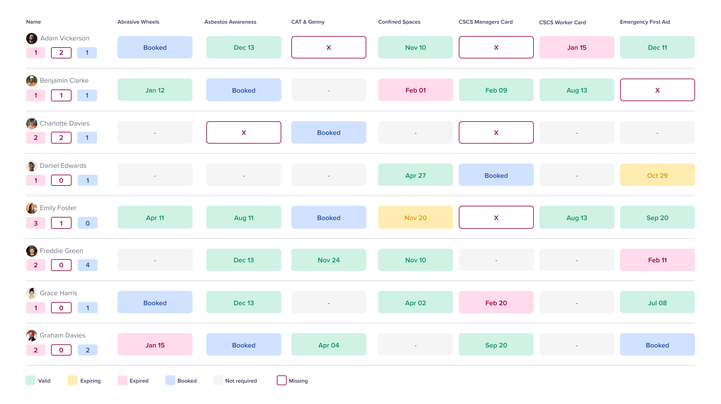
Task: Select Daniel Edwards' expiring Oct 29 cell
Action: pyautogui.click(x=657, y=175)
